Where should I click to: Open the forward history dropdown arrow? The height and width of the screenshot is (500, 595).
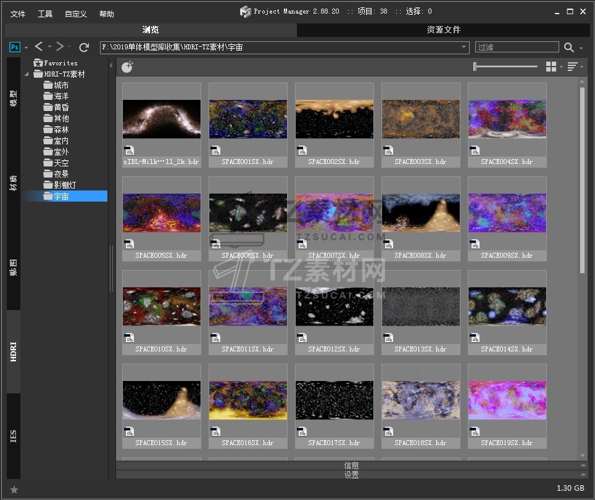click(x=70, y=47)
